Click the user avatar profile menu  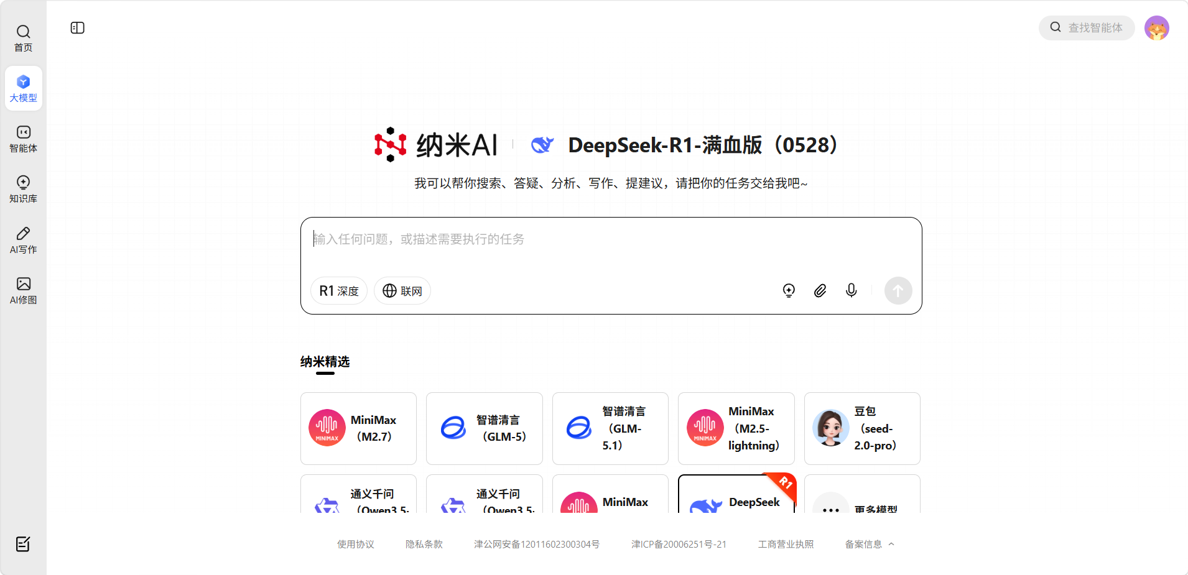pyautogui.click(x=1157, y=28)
